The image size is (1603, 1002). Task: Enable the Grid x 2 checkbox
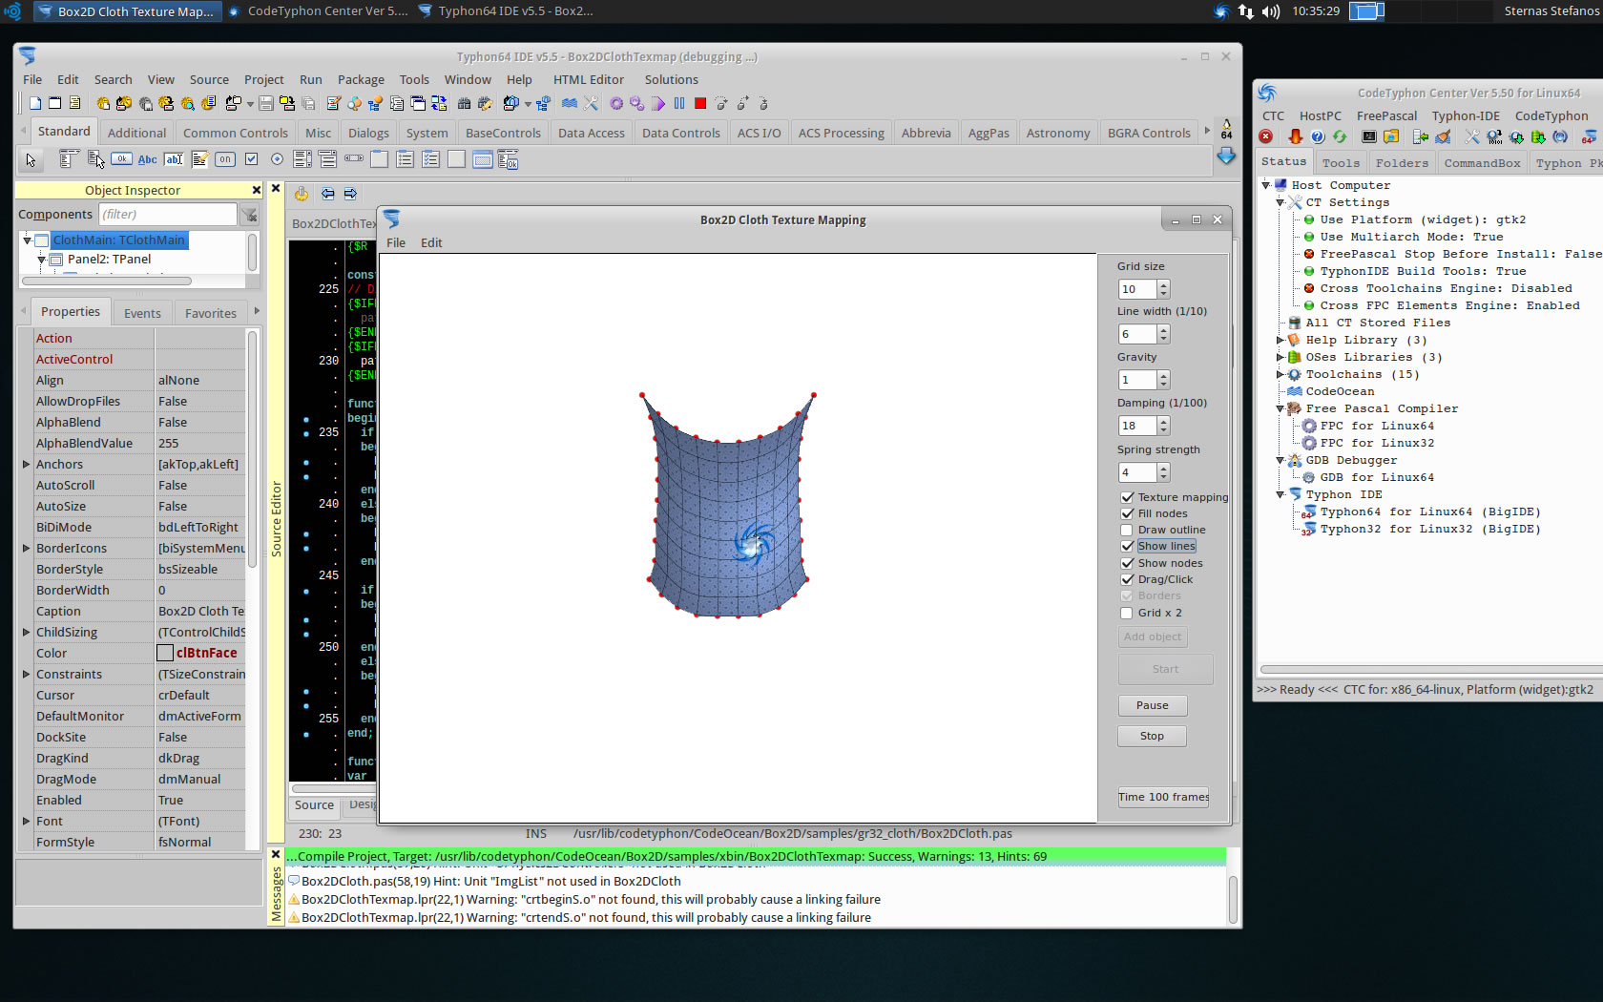pyautogui.click(x=1127, y=613)
